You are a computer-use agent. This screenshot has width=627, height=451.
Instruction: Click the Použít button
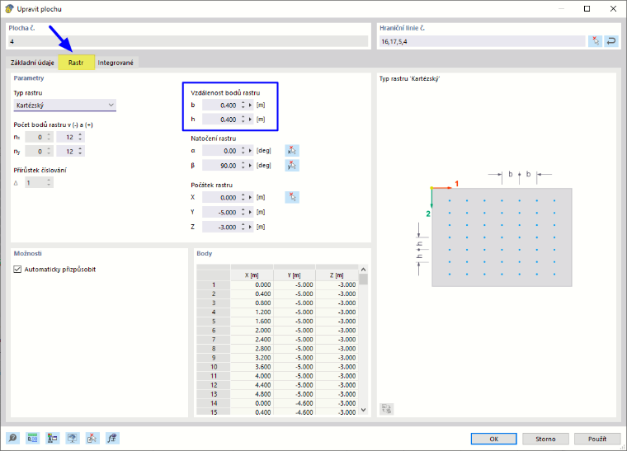tap(597, 439)
